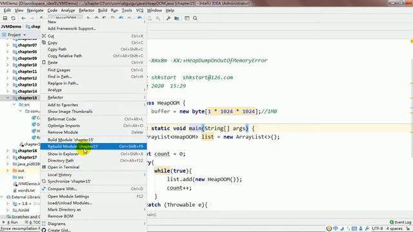Open the 4: Run tool window tab
This screenshot has width=413, height=232.
10,222
